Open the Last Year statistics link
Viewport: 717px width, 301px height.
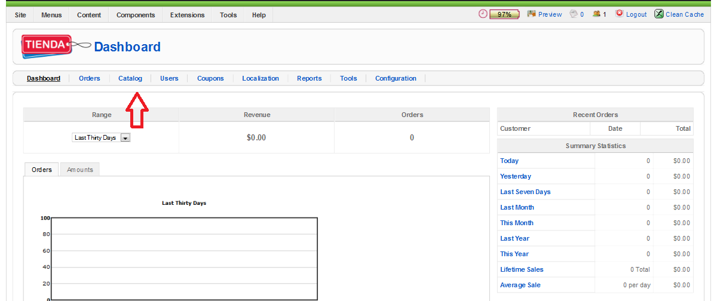515,238
